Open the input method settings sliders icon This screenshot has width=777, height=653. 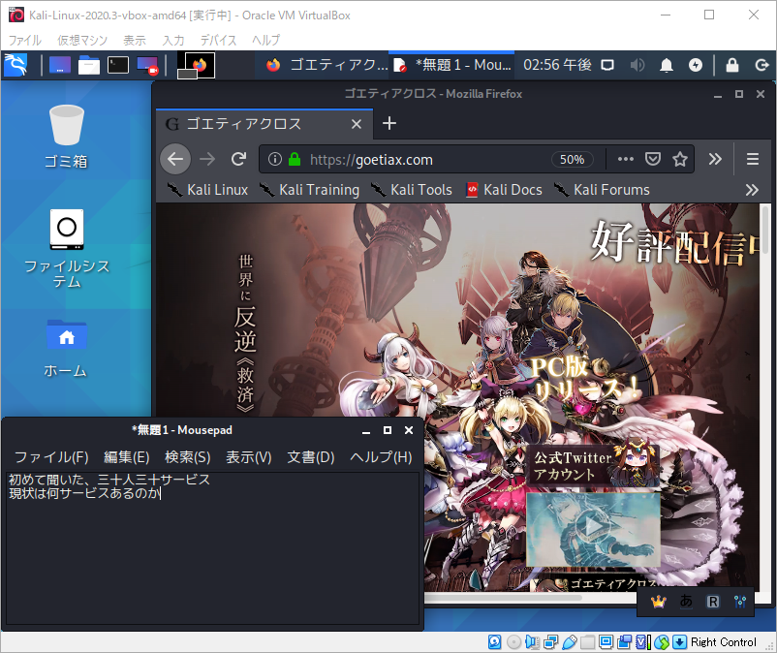click(x=740, y=602)
